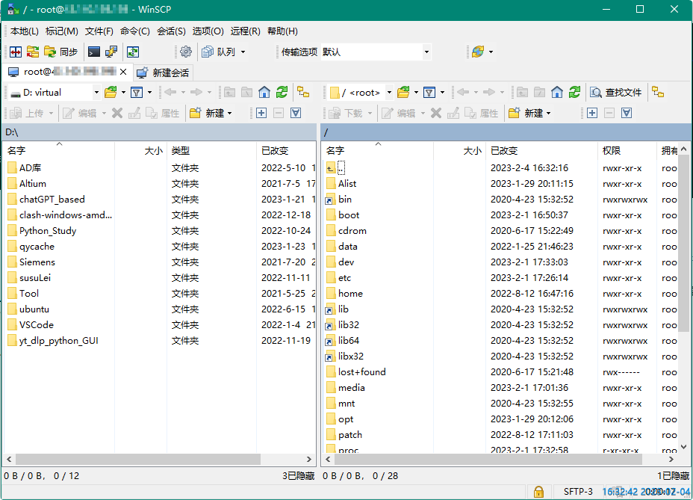The width and height of the screenshot is (693, 500).
Task: Open the D: virtual drive dropdown
Action: pos(97,91)
